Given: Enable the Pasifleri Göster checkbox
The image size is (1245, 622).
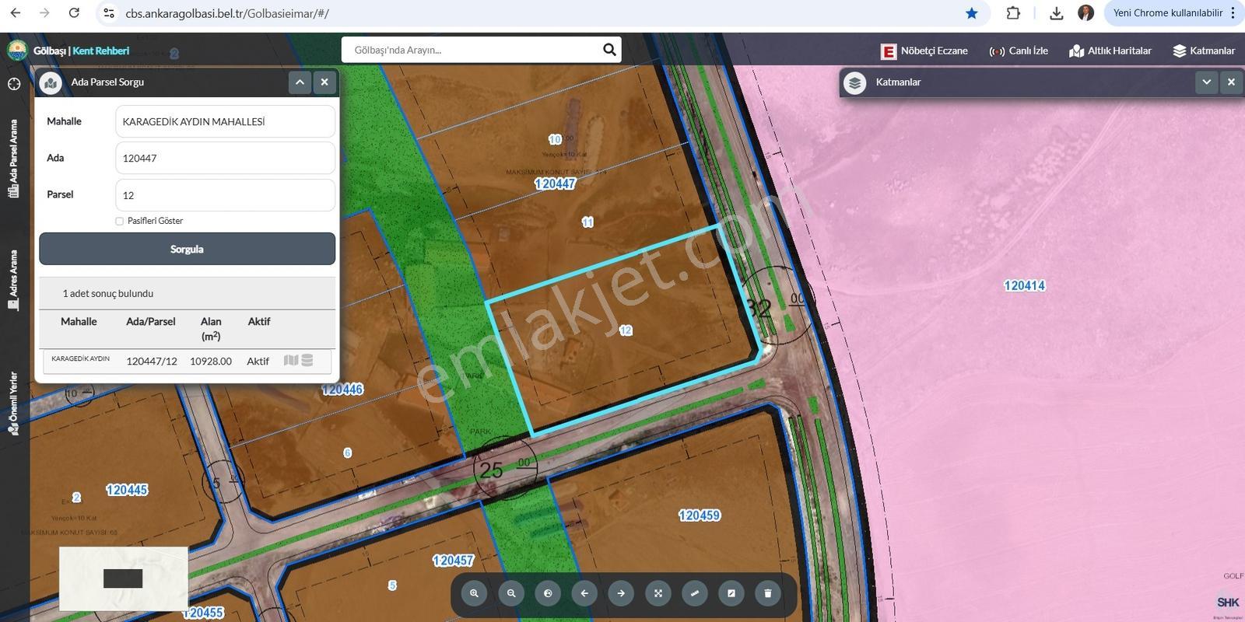Looking at the screenshot, I should [120, 221].
